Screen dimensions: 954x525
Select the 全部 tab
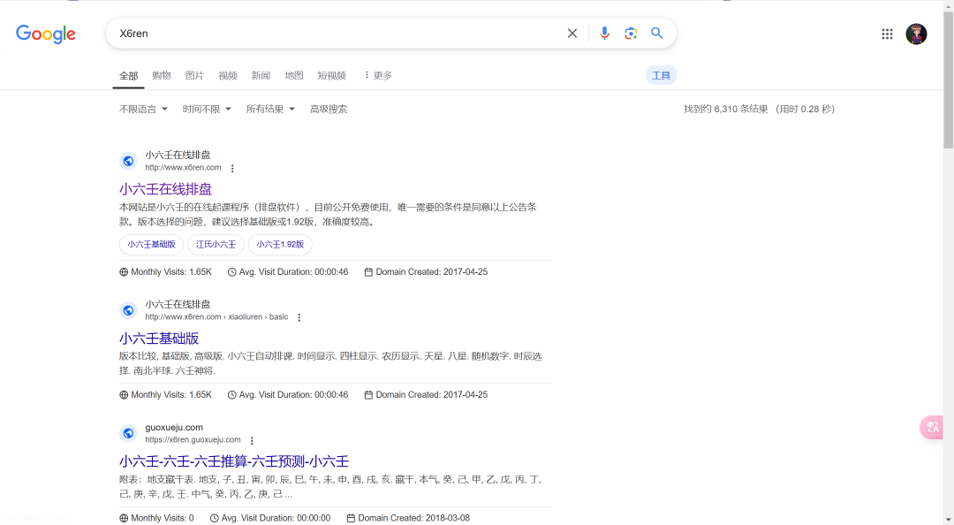(128, 75)
